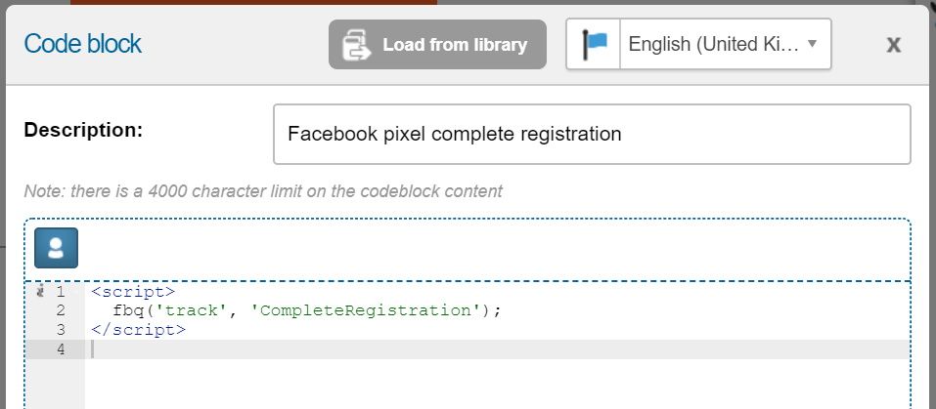This screenshot has width=936, height=409.
Task: Click the library icon in Load button
Action: [x=357, y=45]
